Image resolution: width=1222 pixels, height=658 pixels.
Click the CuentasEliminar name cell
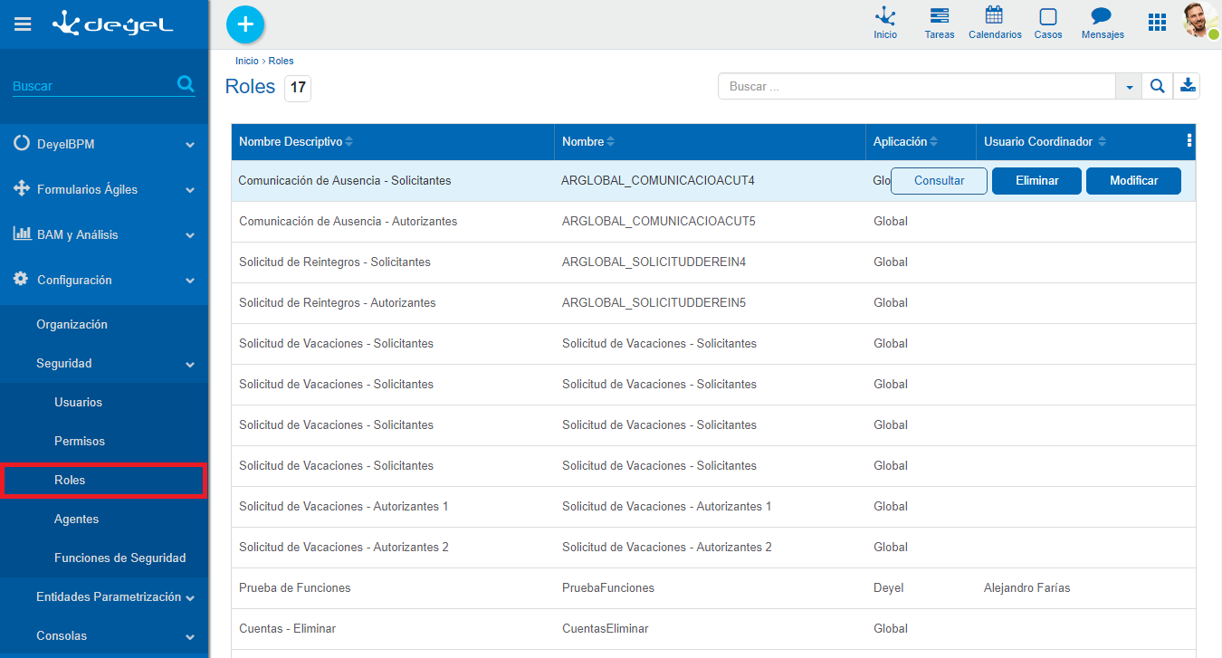point(605,629)
